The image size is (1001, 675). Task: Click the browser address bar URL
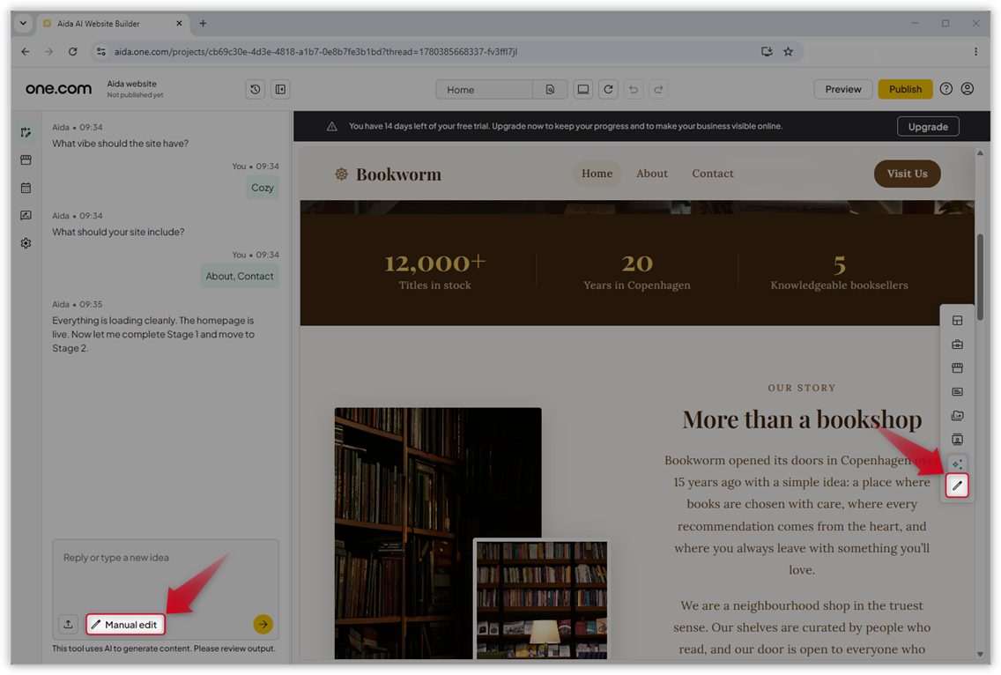coord(315,52)
